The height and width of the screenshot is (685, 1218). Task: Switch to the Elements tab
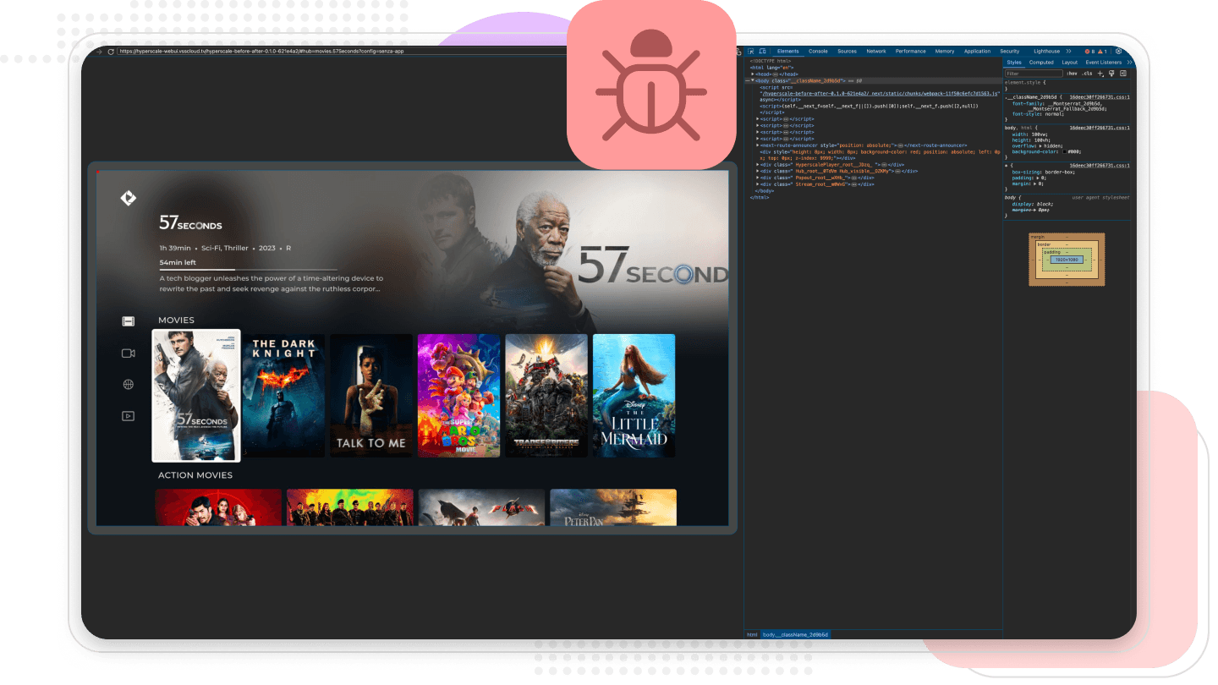(788, 52)
